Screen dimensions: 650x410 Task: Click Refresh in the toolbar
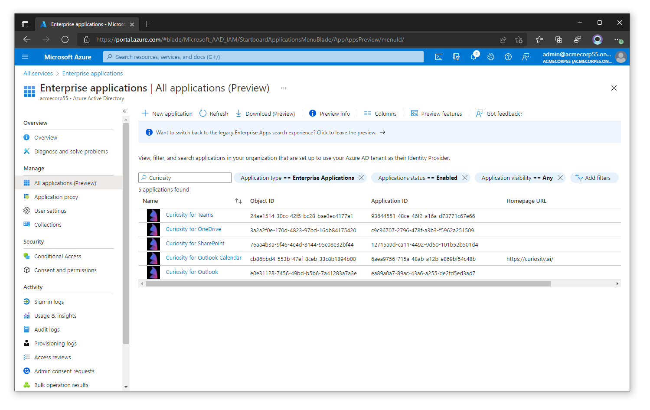tap(214, 114)
